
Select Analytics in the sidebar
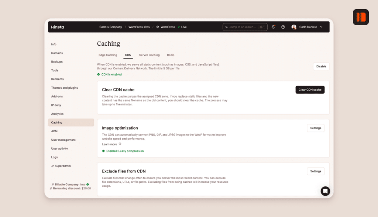pos(57,113)
